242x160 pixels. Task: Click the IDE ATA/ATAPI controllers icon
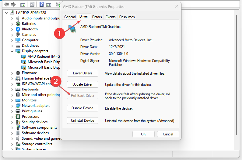[x=18, y=84]
